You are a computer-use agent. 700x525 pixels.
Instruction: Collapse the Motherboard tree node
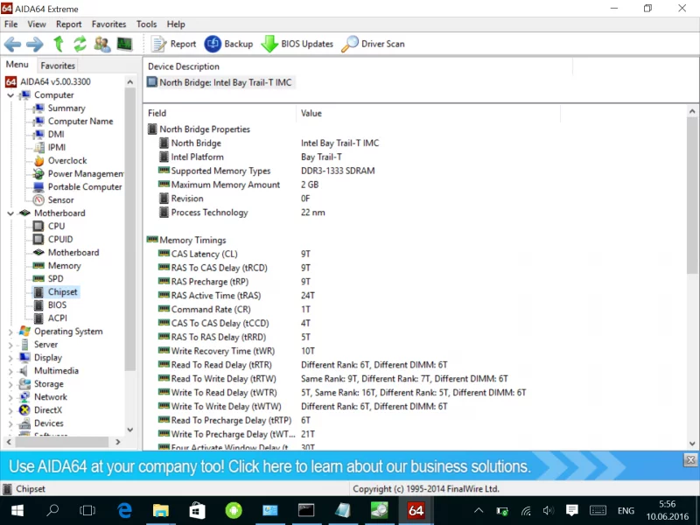(10, 213)
